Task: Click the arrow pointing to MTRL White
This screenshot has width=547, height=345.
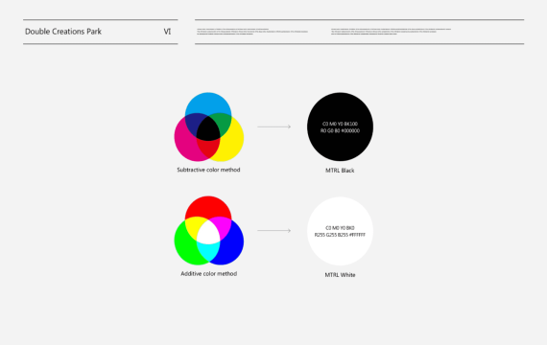Action: point(274,230)
